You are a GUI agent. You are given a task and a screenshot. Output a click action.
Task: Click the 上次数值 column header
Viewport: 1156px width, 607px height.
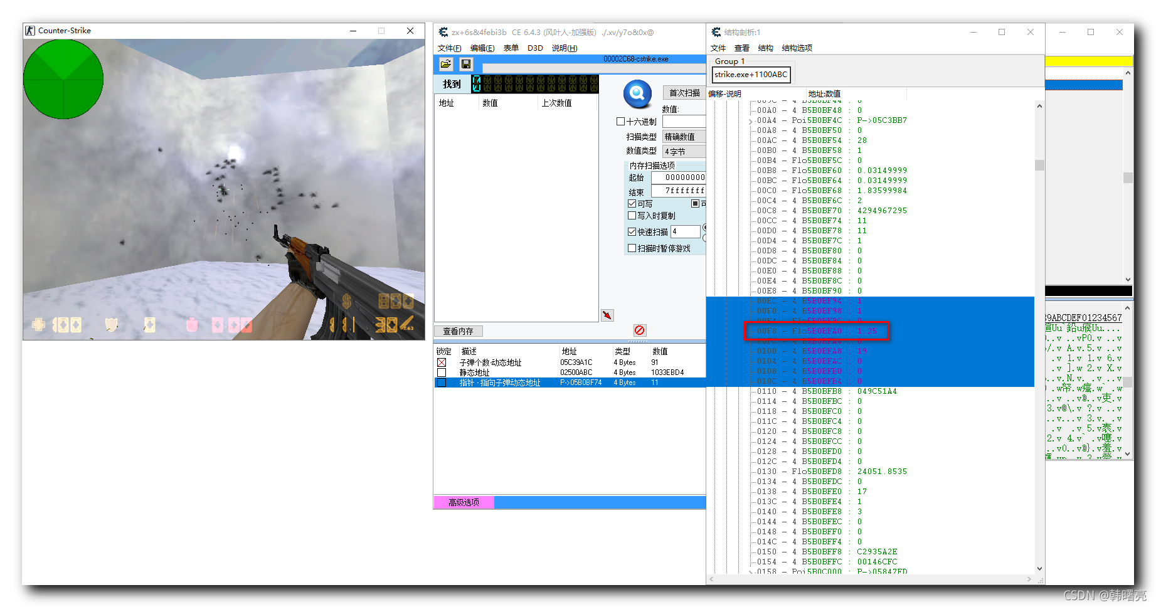[x=568, y=103]
